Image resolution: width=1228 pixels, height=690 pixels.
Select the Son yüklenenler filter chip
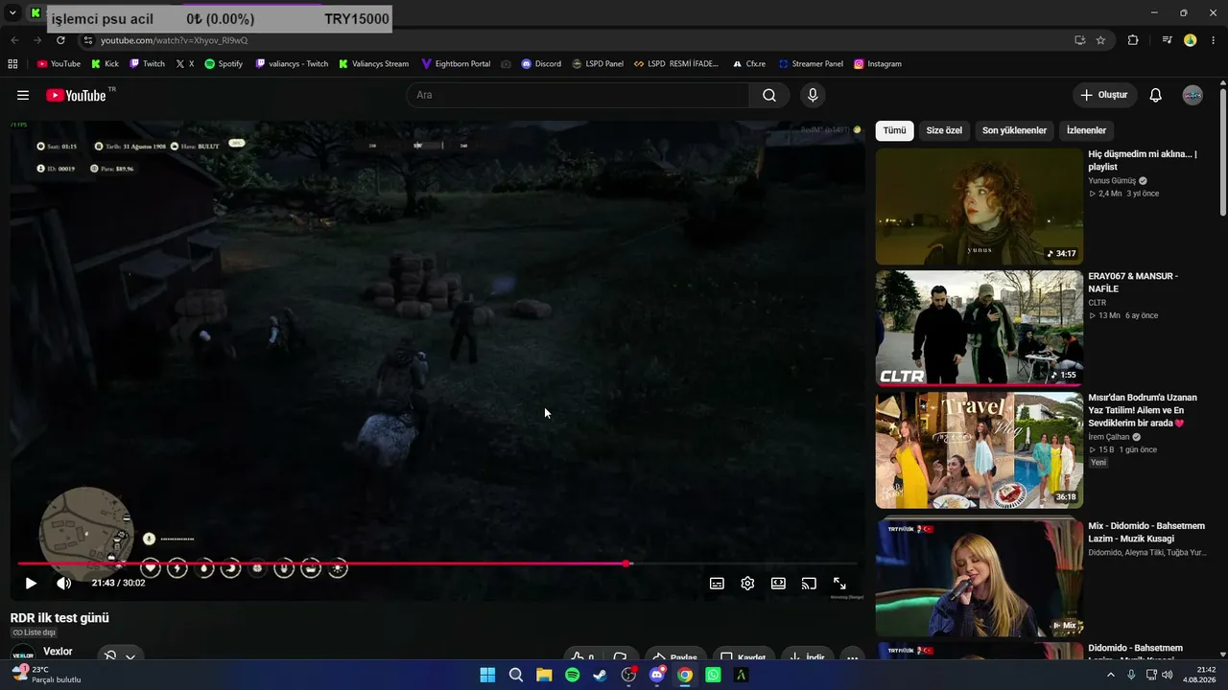click(1014, 130)
